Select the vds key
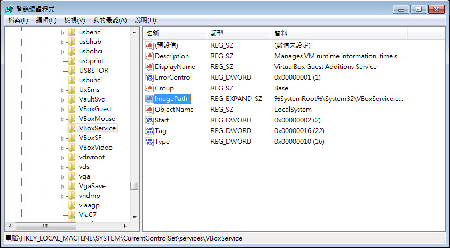 tap(84, 167)
